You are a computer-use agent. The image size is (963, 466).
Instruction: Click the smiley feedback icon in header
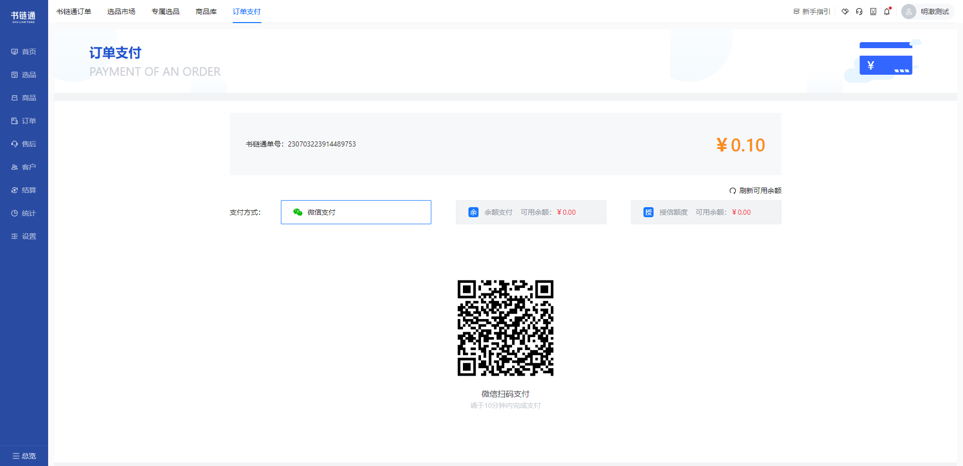(x=873, y=12)
